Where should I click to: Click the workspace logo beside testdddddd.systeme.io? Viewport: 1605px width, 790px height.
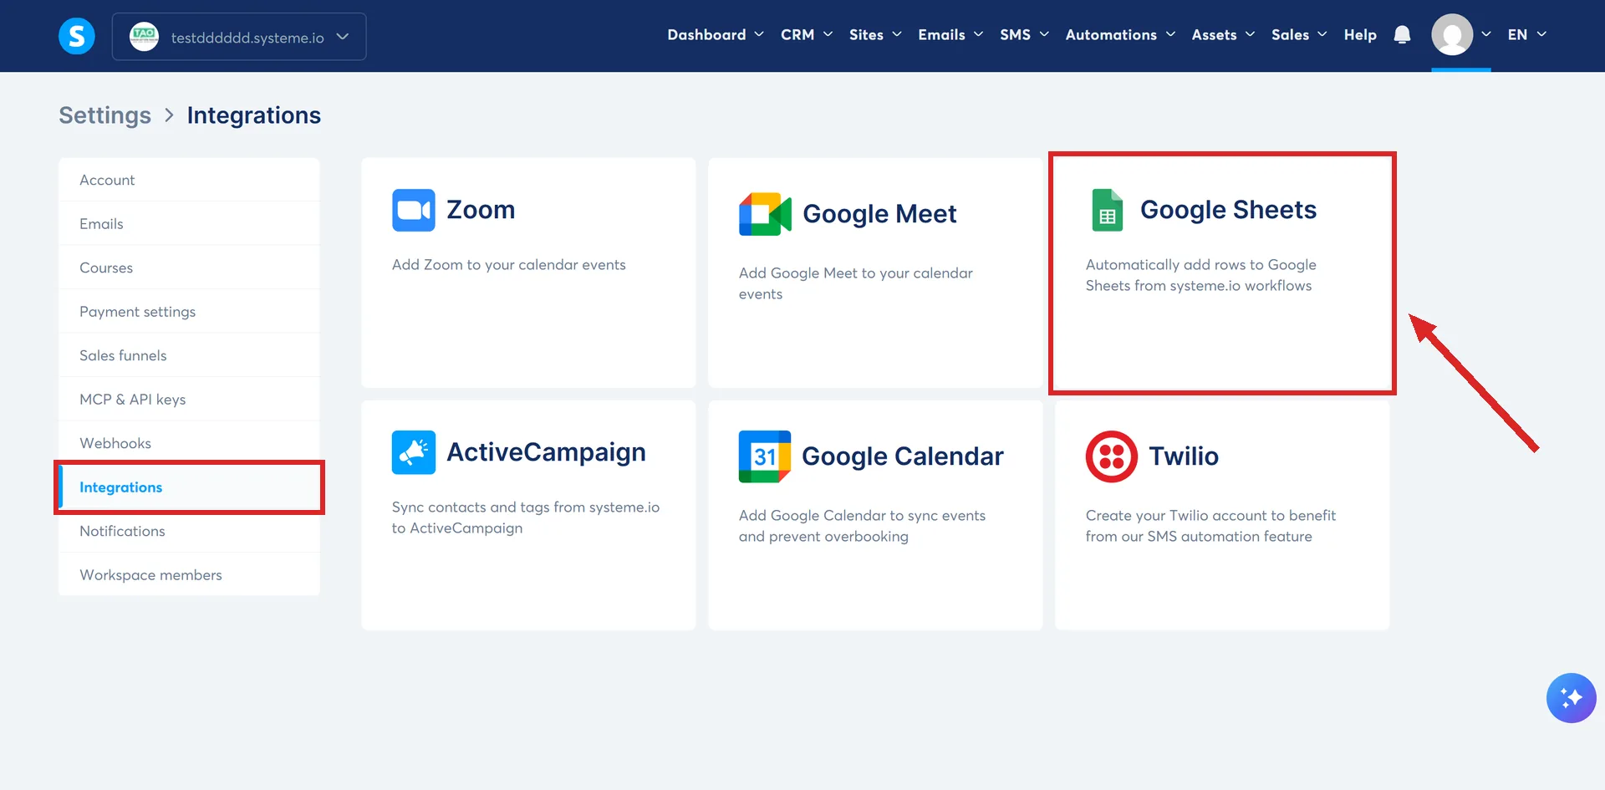click(144, 37)
